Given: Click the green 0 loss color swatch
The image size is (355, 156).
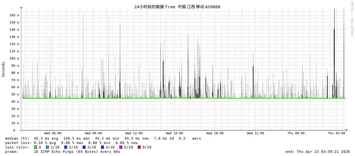Looking at the screenshot, I should point(35,147).
